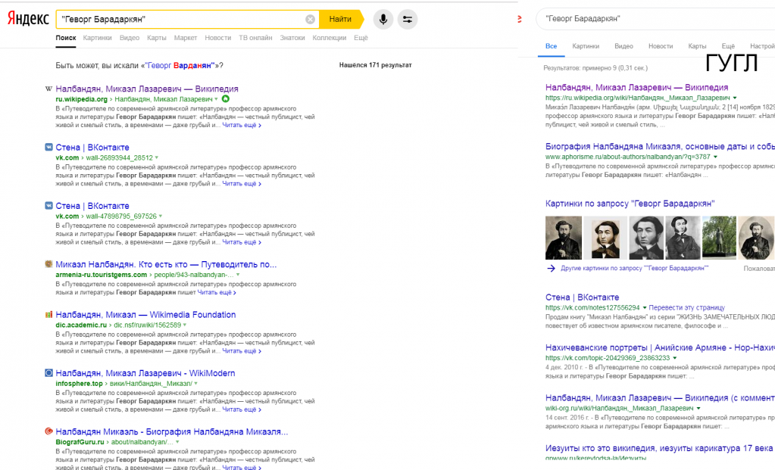Image resolution: width=775 pixels, height=470 pixels.
Task: Click the Yandex voice search microphone icon
Action: [383, 19]
